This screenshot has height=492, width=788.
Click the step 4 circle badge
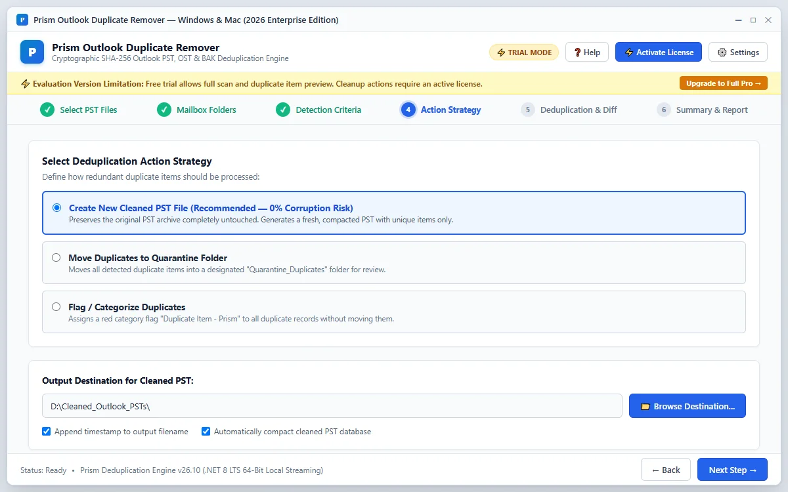(x=408, y=110)
